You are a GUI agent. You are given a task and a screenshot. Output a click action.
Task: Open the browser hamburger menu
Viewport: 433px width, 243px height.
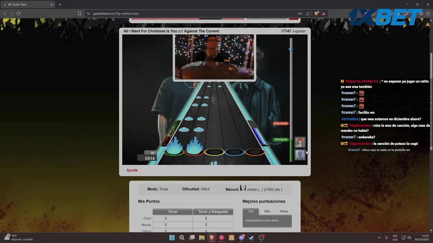point(428,13)
